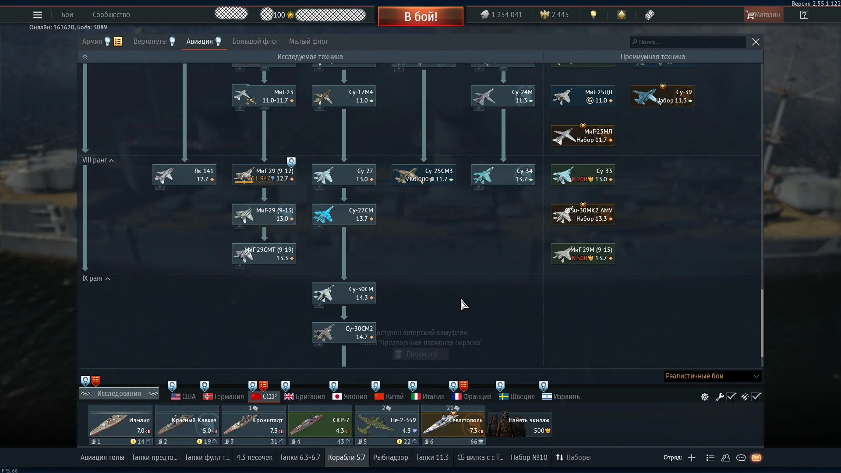Select the Франция nation
Screen dimensions: 841x473
(471, 396)
